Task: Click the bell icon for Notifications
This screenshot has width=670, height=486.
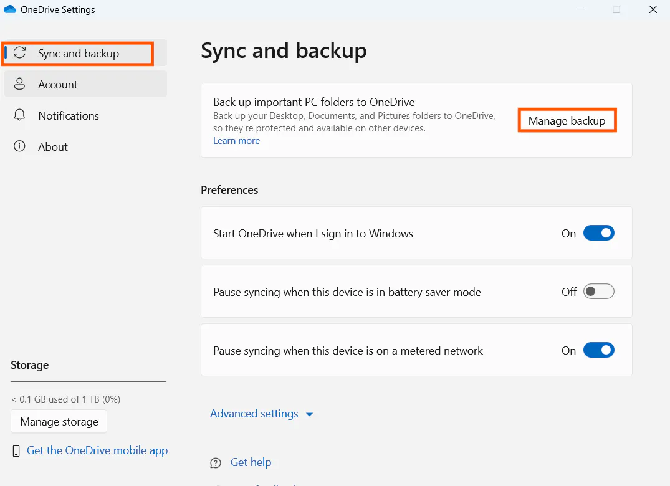Action: click(21, 115)
